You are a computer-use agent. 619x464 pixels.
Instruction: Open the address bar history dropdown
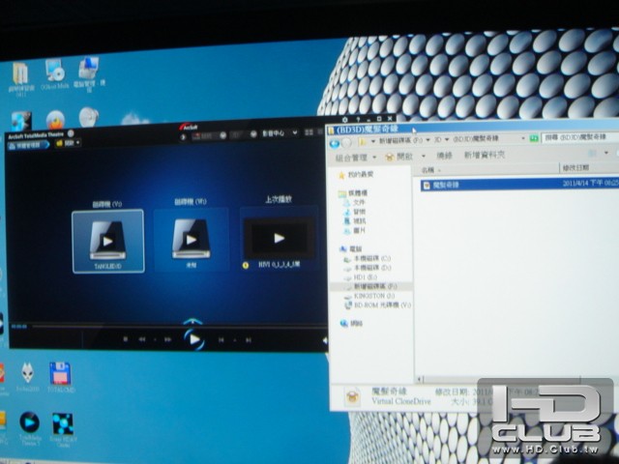pos(523,138)
